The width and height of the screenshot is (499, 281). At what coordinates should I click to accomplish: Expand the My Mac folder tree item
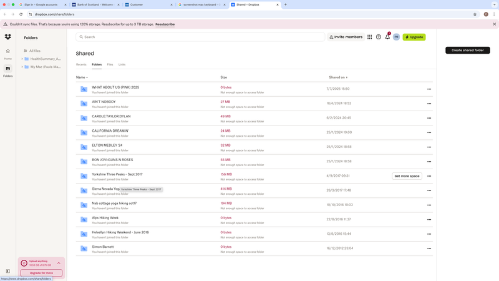[22, 67]
